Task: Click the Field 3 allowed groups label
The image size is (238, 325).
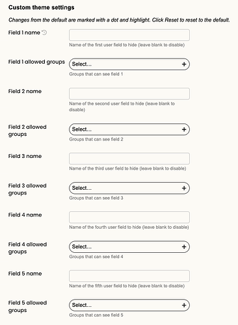Action: click(x=27, y=189)
